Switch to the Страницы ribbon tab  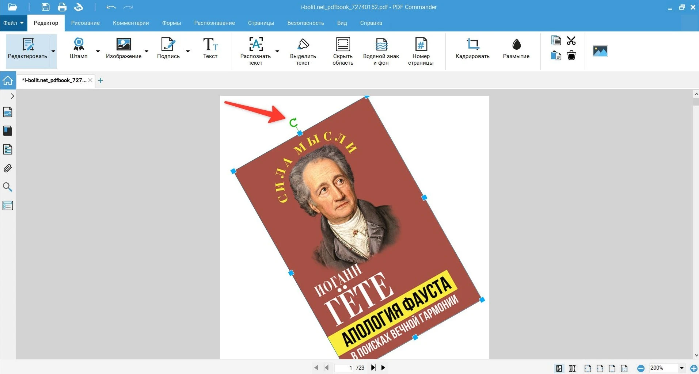(x=261, y=23)
